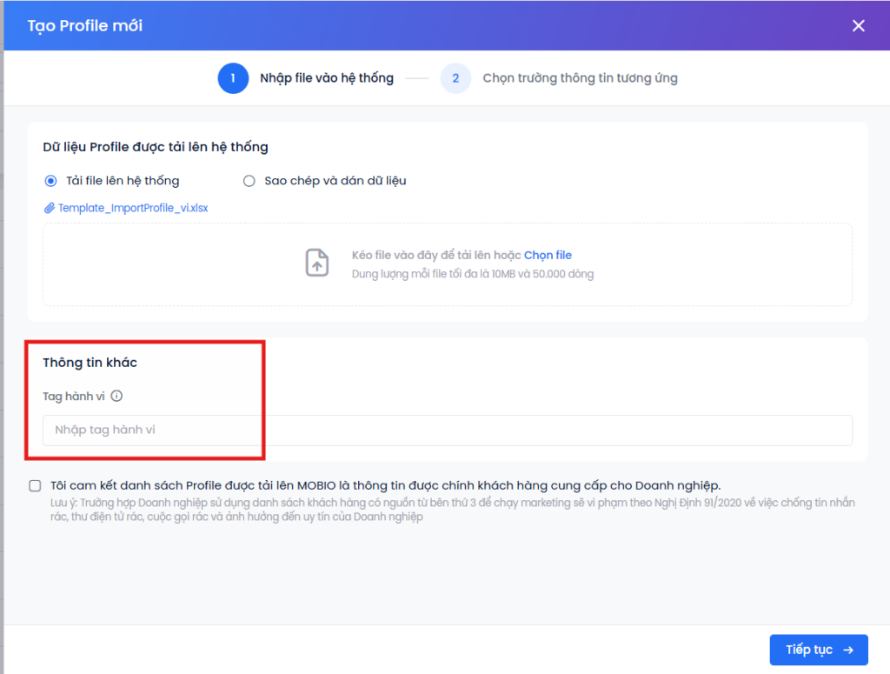Click the Tiếp tục button
Viewport: 890px width, 674px height.
819,650
